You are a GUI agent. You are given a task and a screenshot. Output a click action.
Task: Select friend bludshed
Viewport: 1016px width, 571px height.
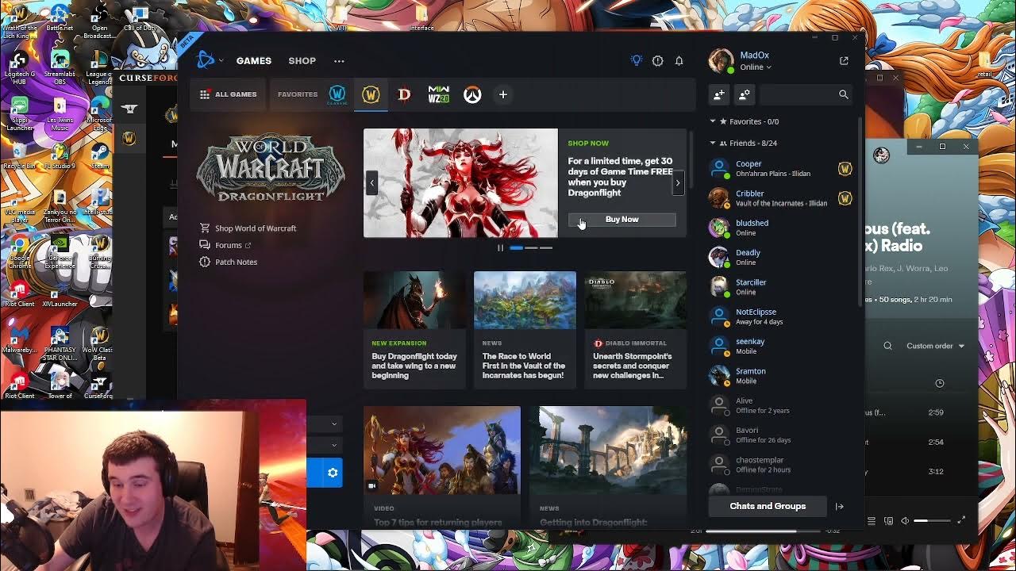pyautogui.click(x=778, y=228)
